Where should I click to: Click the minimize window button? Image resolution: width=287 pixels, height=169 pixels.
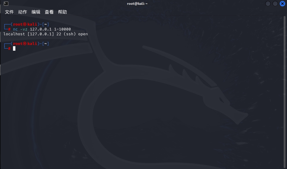(268, 4)
